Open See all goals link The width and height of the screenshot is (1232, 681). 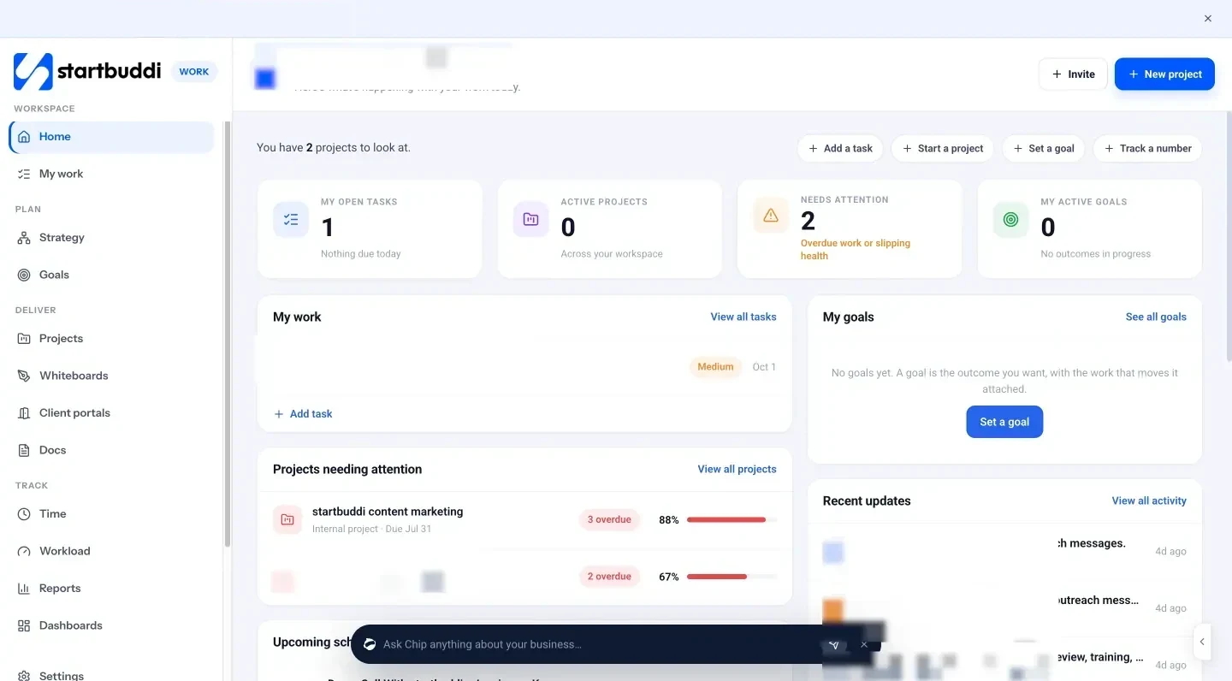tap(1156, 317)
